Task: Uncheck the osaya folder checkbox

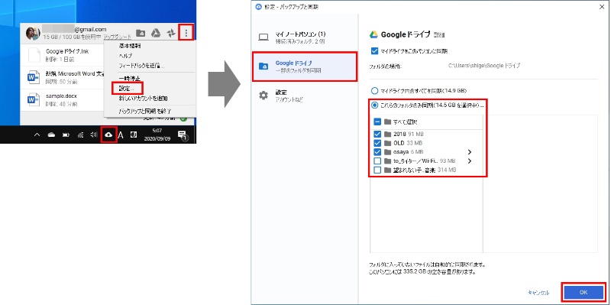Action: 377,151
